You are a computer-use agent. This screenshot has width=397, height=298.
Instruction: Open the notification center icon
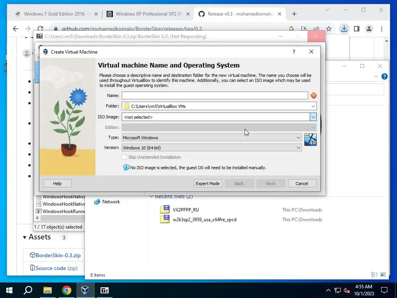tap(384, 290)
